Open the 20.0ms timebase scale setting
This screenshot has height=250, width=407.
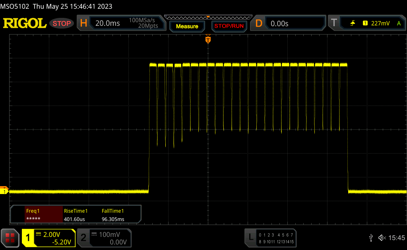pos(108,23)
